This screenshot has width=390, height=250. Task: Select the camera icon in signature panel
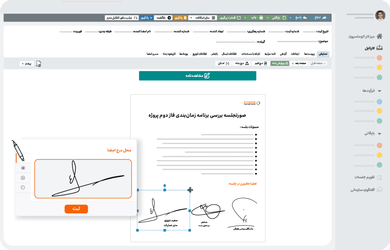(23, 178)
